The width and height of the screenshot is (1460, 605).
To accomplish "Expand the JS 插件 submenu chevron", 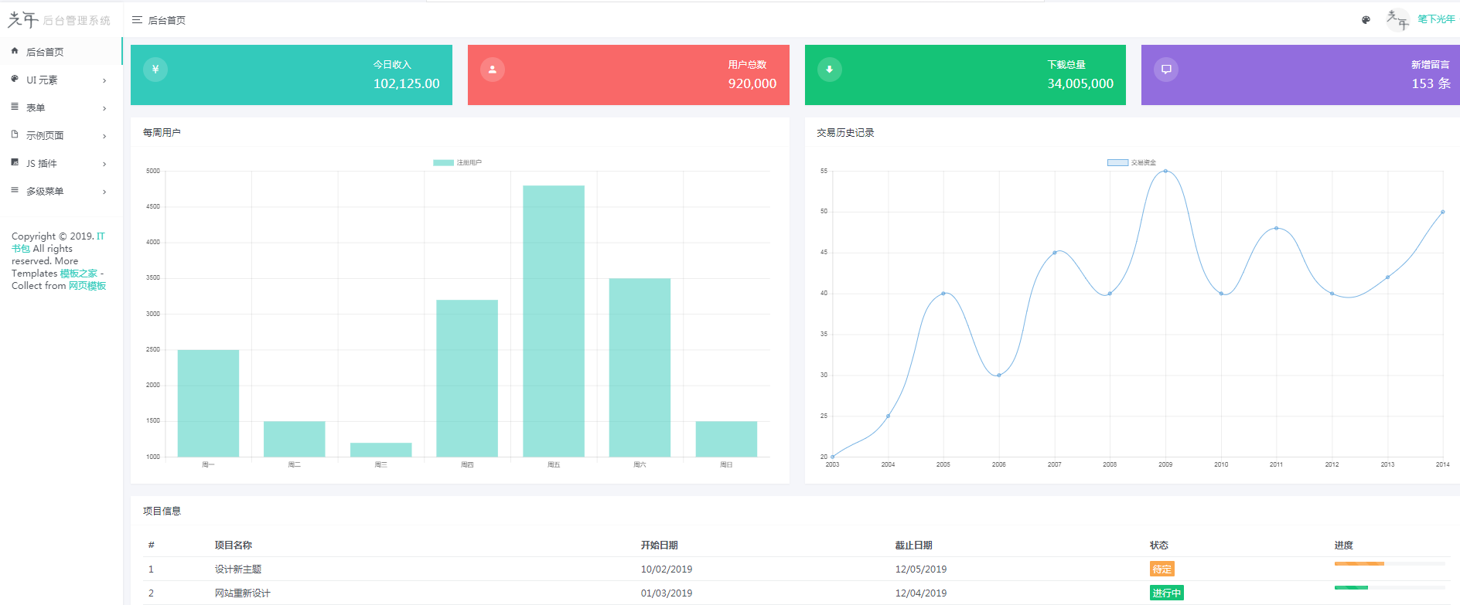I will click(x=104, y=164).
